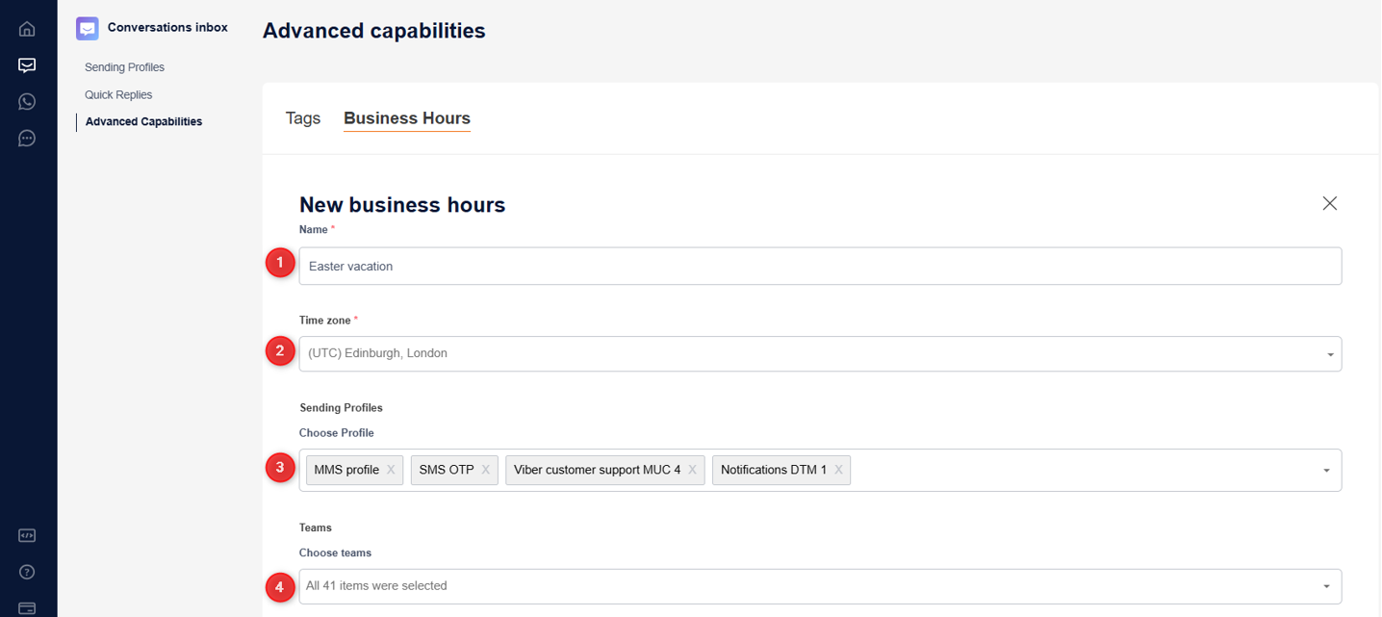Open the chat bubble icon in sidebar
The width and height of the screenshot is (1382, 617).
27,139
